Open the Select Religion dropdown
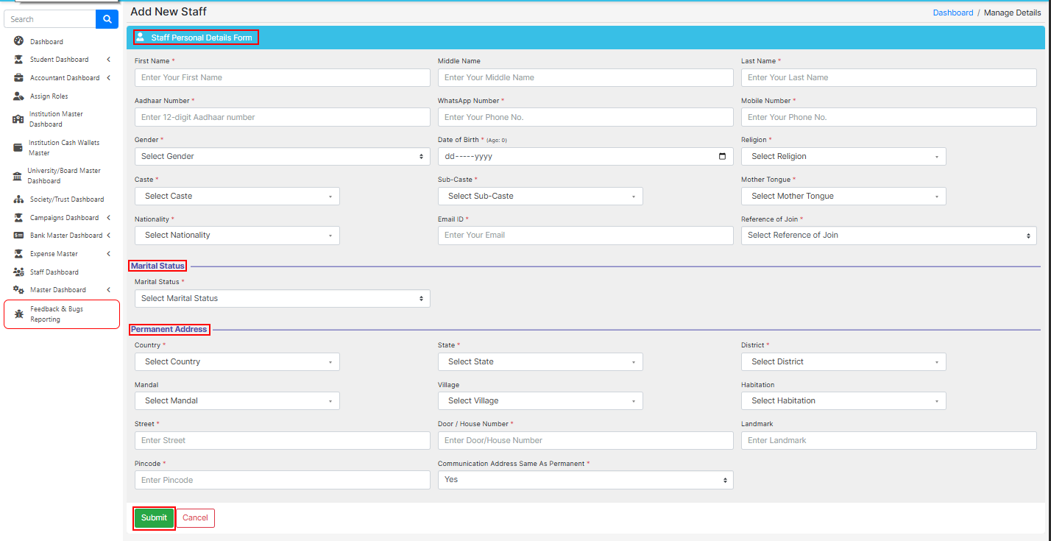 (843, 157)
